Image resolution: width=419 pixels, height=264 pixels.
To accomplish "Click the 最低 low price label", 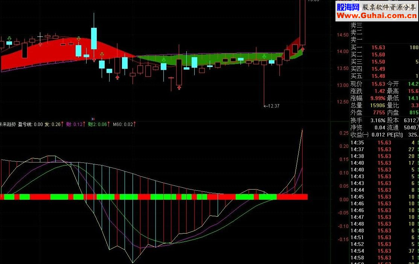I will (393, 98).
